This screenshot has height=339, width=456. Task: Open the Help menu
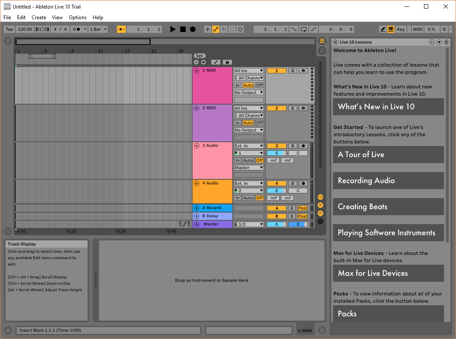[x=98, y=18]
